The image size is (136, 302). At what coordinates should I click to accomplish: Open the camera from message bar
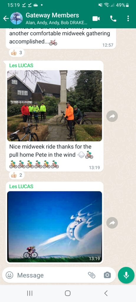pyautogui.click(x=107, y=275)
